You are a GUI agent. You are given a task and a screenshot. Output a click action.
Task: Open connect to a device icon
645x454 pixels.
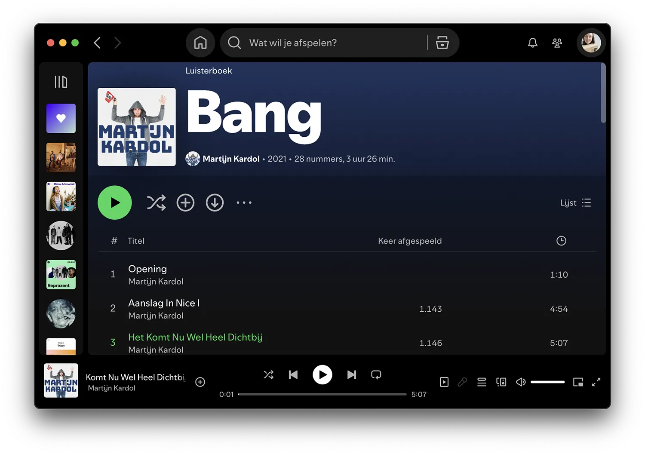click(501, 382)
